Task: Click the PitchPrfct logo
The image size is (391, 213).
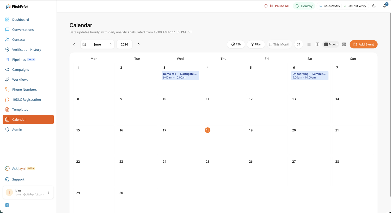Action: pyautogui.click(x=17, y=6)
